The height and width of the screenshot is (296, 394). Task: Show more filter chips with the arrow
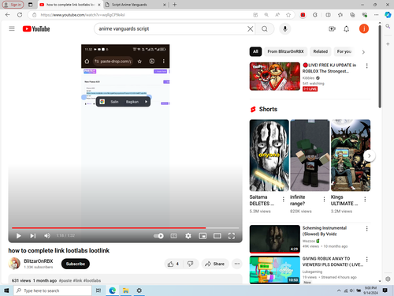click(x=363, y=52)
